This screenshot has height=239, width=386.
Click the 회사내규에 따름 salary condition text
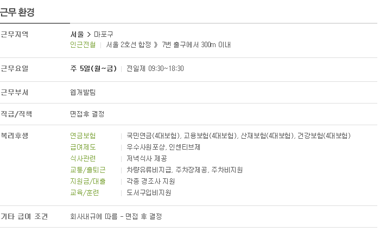[94, 216]
